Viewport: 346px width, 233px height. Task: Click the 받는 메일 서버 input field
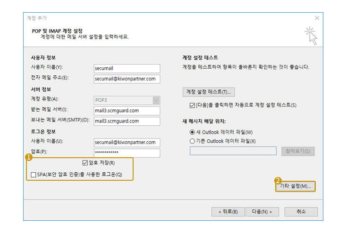tap(127, 111)
